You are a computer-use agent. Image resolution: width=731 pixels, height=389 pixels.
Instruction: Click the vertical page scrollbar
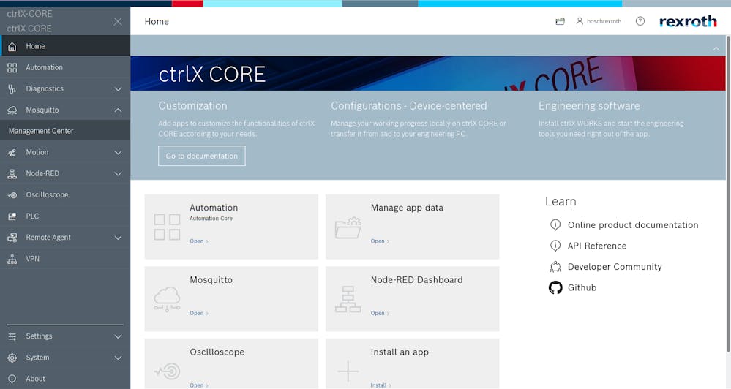click(728, 193)
